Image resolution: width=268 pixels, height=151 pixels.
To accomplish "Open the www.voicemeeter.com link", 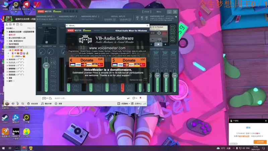I will click(107, 48).
